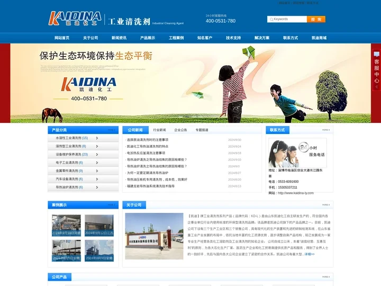Click MORE in the 公司产品 header

[326, 277]
